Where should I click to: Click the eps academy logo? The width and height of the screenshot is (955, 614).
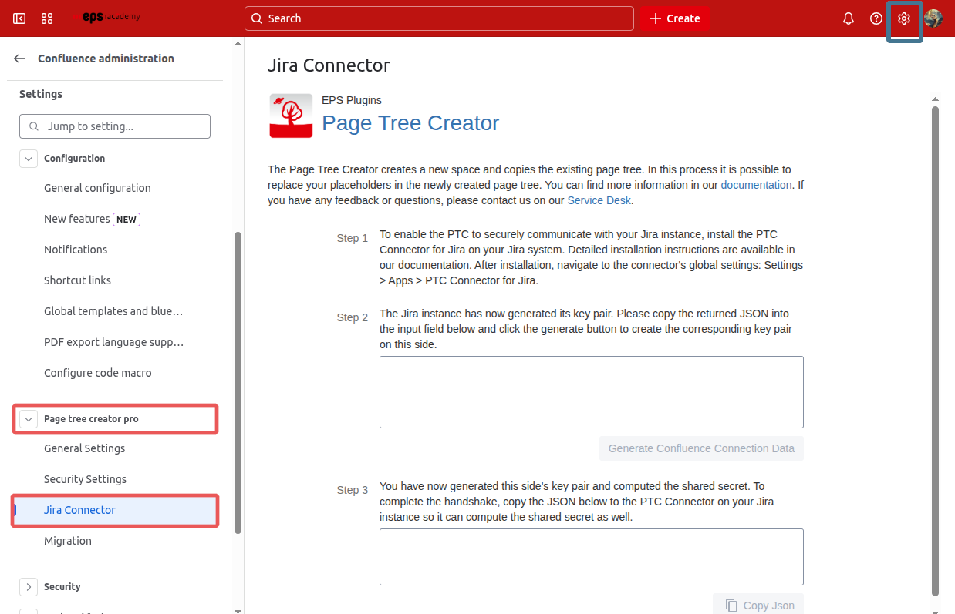pos(110,17)
